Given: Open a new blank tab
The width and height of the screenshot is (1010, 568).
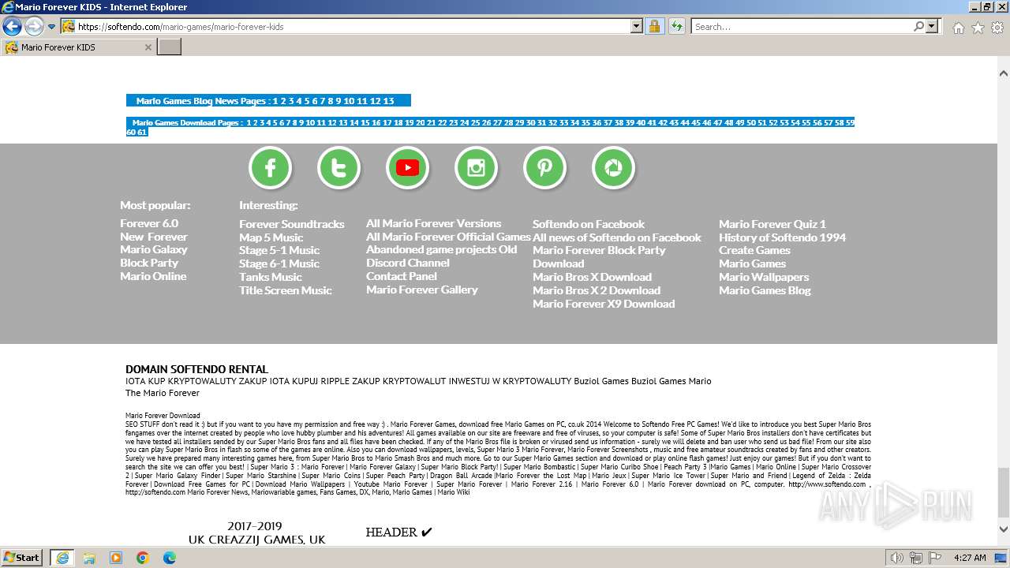Looking at the screenshot, I should point(170,47).
